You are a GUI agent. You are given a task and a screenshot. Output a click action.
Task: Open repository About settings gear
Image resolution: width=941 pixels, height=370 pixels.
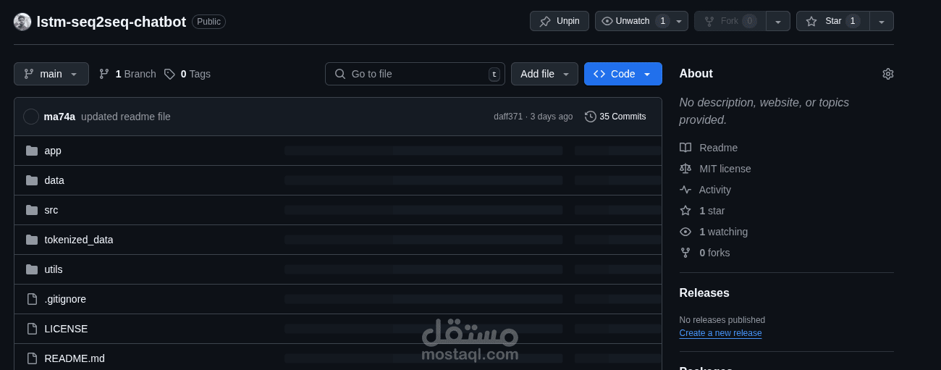pyautogui.click(x=888, y=74)
